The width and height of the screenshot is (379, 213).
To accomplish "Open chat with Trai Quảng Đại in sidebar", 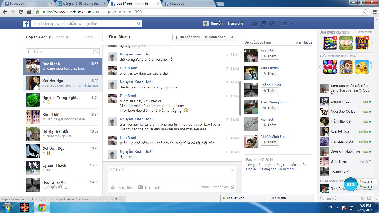I will (345, 141).
